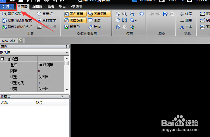
Task: Switch to the 高级 tab
Action: pyautogui.click(x=51, y=7)
